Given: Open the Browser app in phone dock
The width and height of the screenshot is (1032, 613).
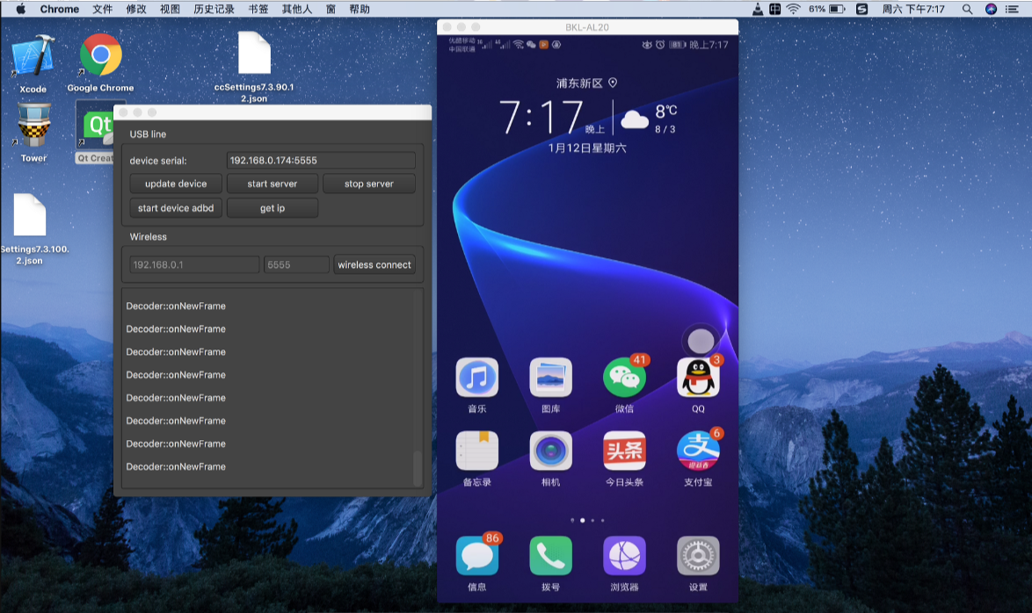Looking at the screenshot, I should (625, 557).
